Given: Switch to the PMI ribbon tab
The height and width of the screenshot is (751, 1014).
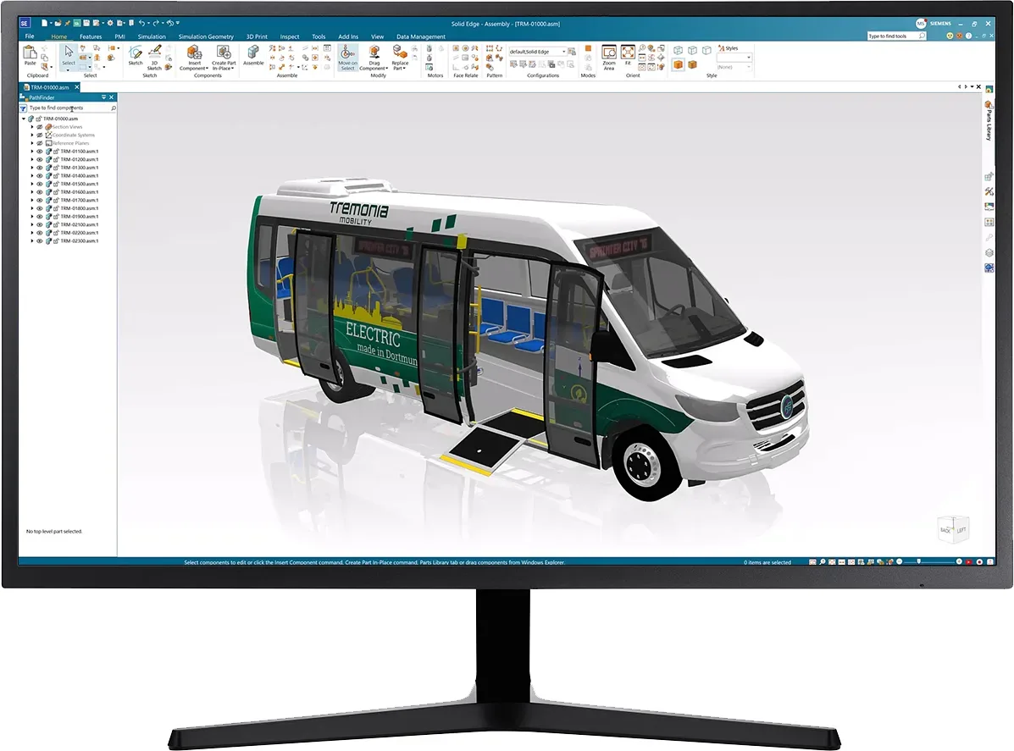Looking at the screenshot, I should point(119,37).
